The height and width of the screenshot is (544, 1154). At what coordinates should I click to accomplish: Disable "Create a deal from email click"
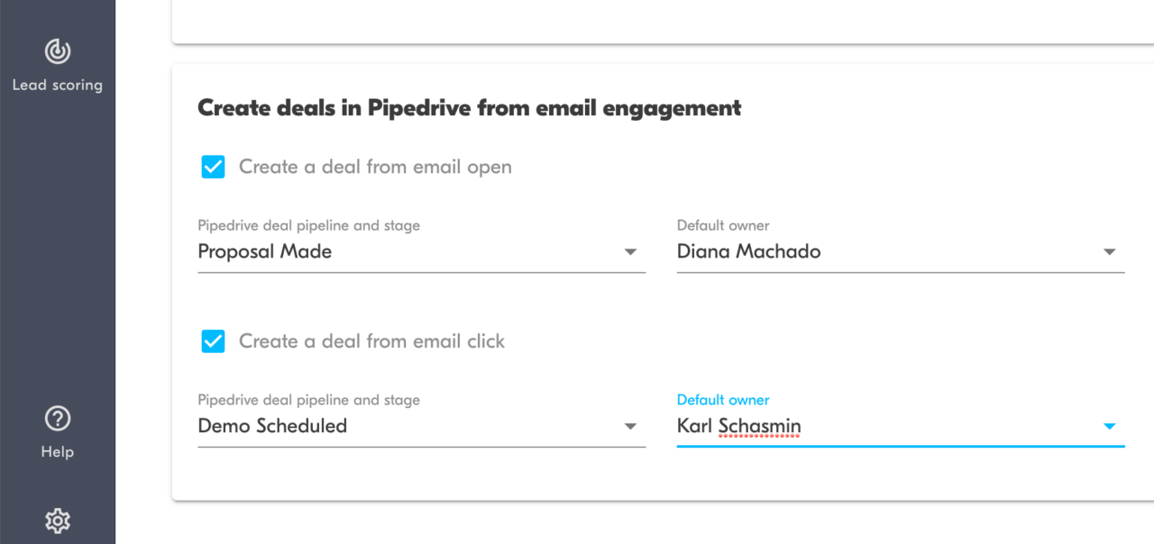point(213,340)
